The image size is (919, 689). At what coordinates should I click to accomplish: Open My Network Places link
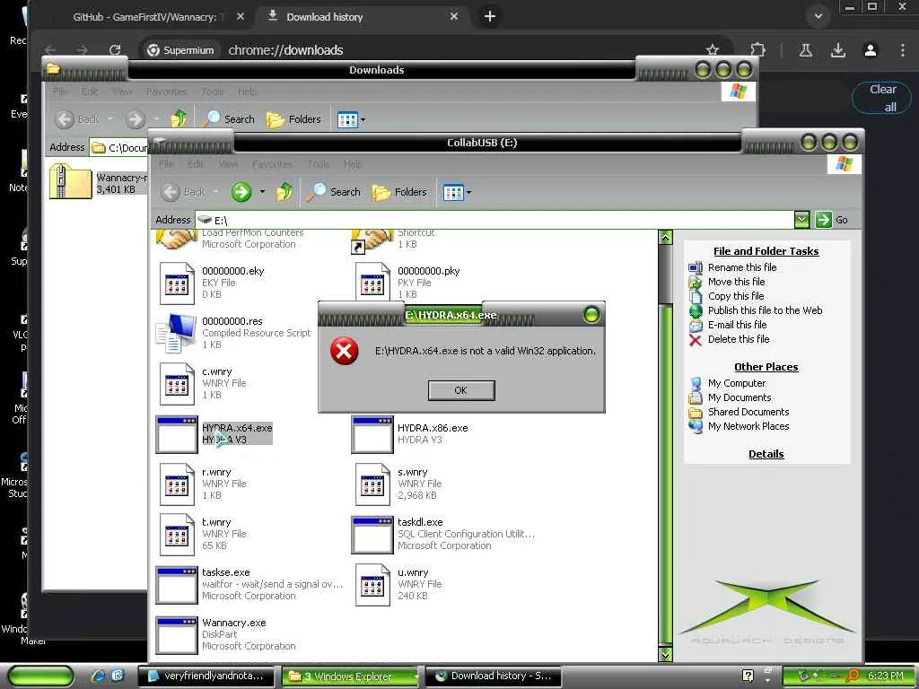(748, 426)
